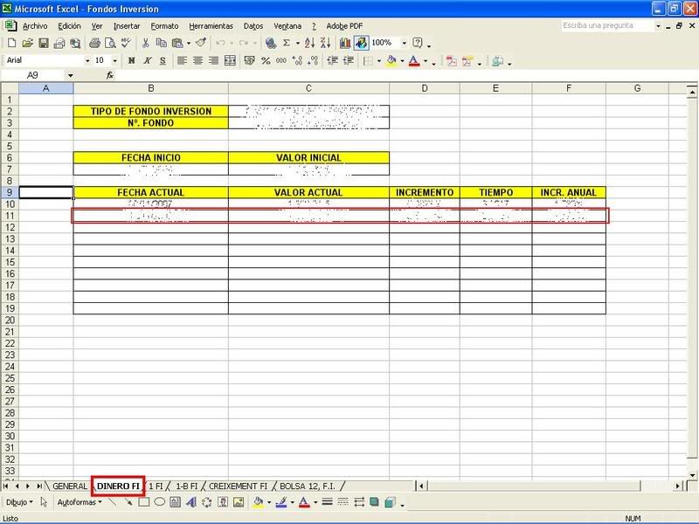This screenshot has width=699, height=524.
Task: Copy the selected cells
Action: click(161, 43)
